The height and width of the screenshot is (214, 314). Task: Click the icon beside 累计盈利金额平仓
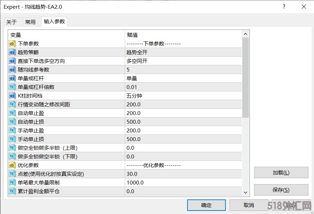[12, 191]
